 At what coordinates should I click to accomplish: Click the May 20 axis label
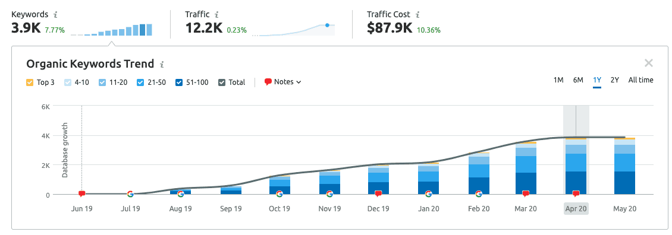point(624,209)
